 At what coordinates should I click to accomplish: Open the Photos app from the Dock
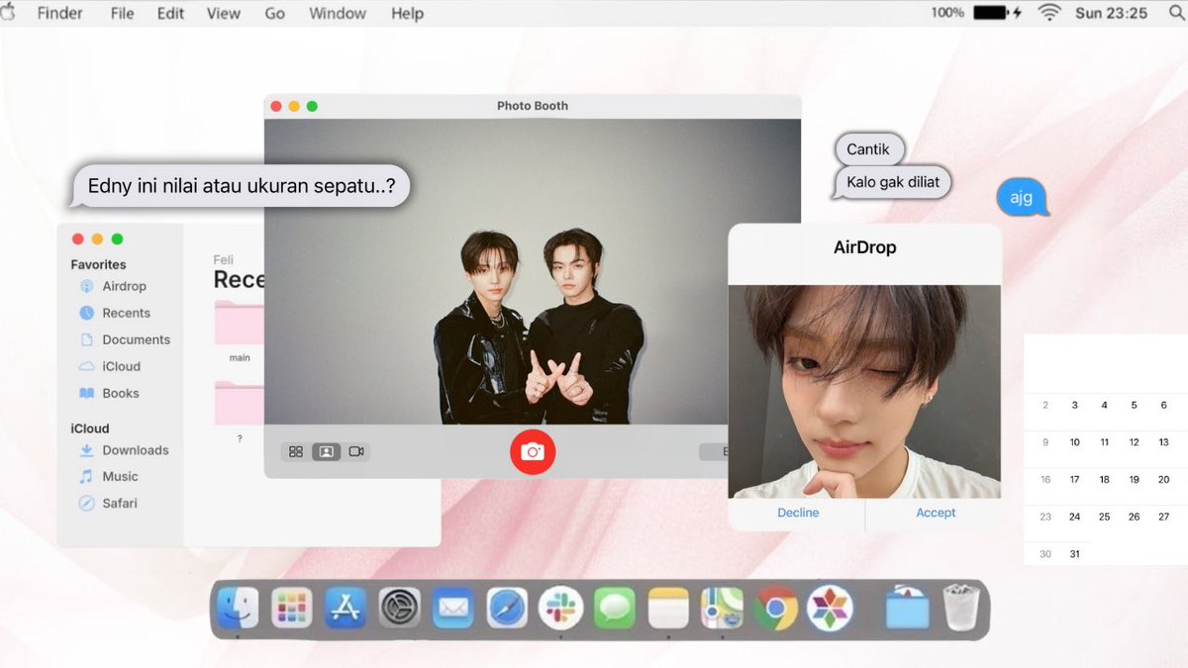(830, 606)
